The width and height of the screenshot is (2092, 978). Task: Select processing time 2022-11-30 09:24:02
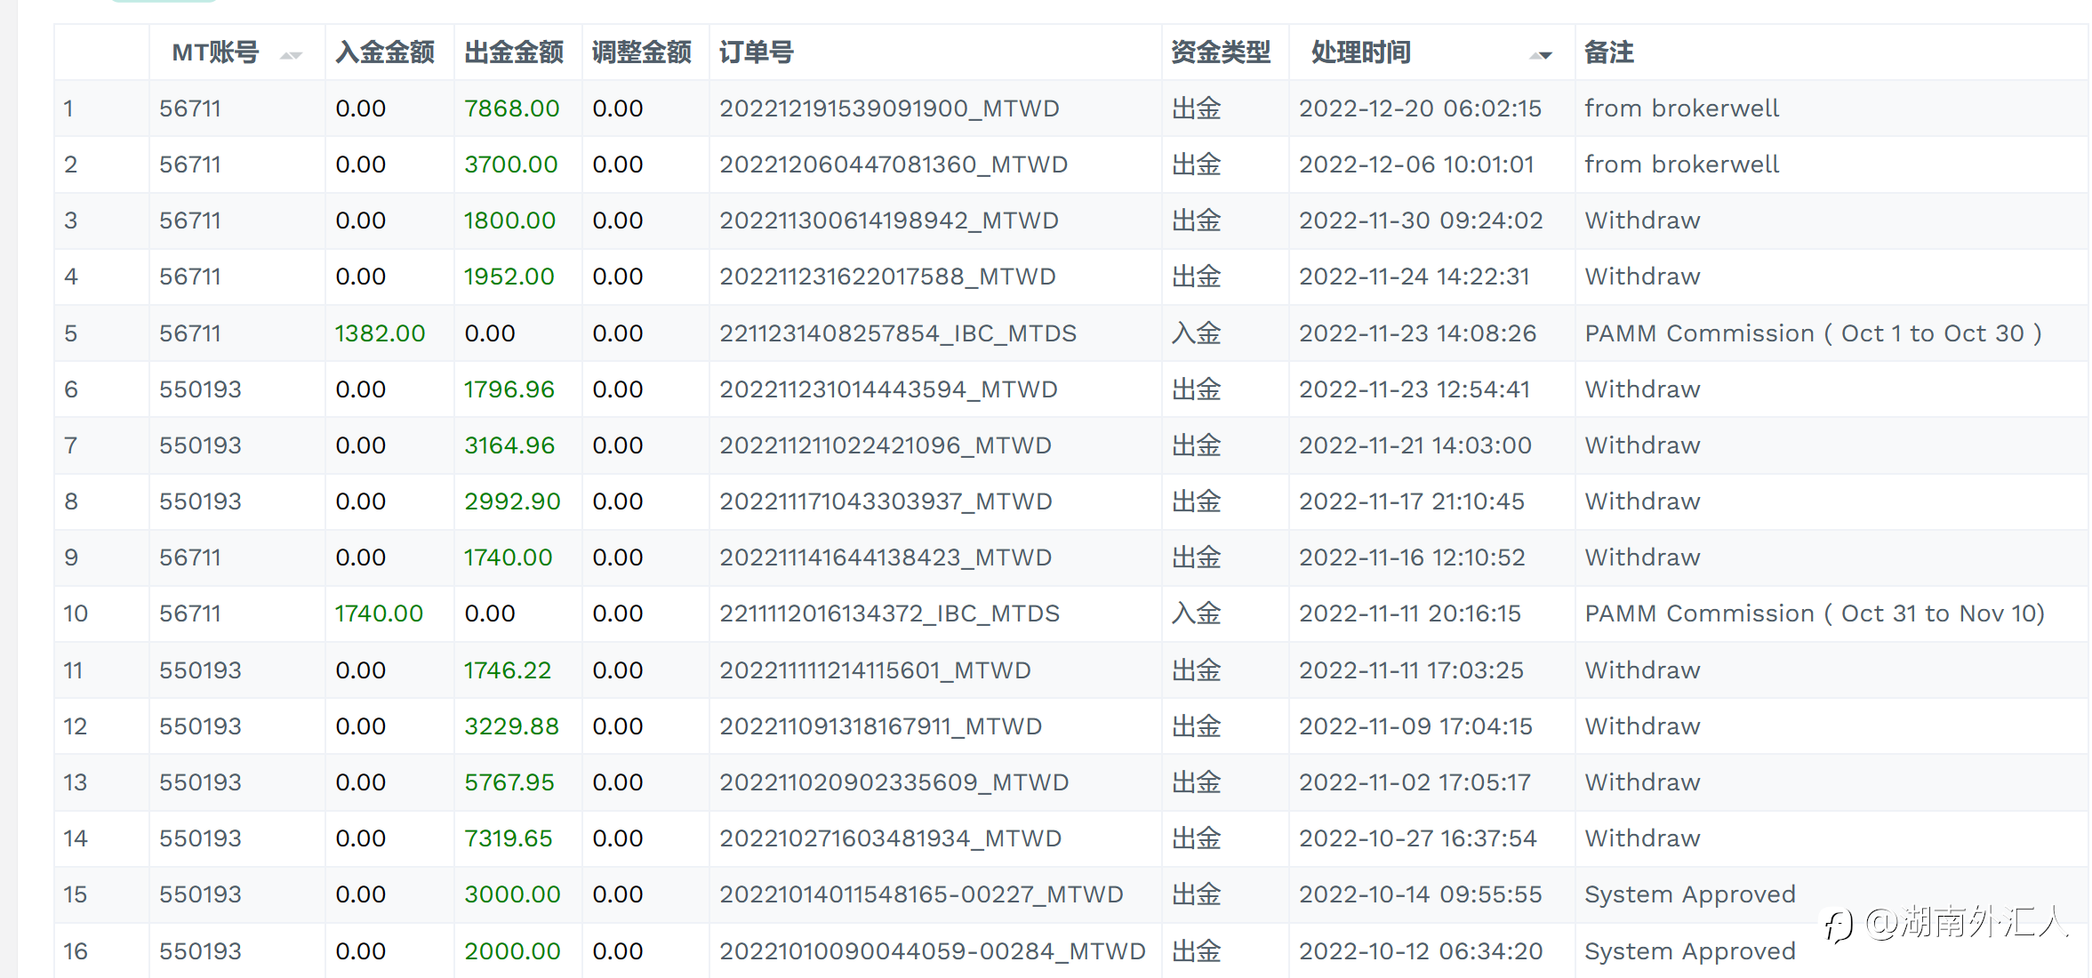[1421, 220]
